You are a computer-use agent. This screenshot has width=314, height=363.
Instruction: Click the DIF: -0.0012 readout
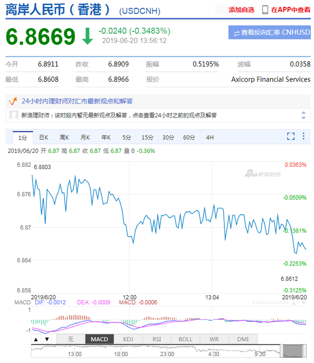[x=50, y=302]
